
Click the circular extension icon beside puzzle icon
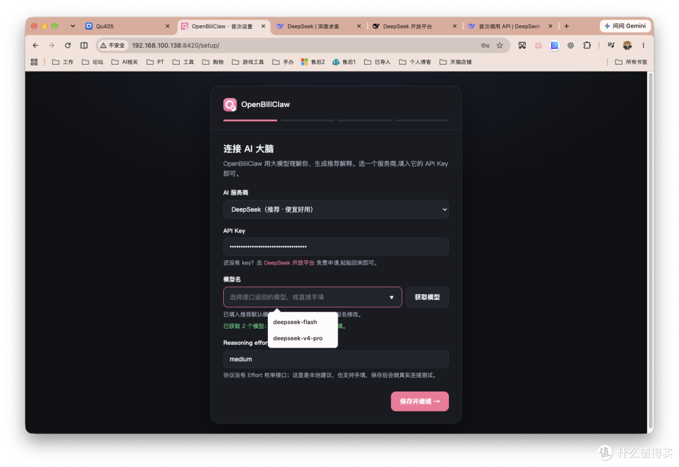coord(571,45)
